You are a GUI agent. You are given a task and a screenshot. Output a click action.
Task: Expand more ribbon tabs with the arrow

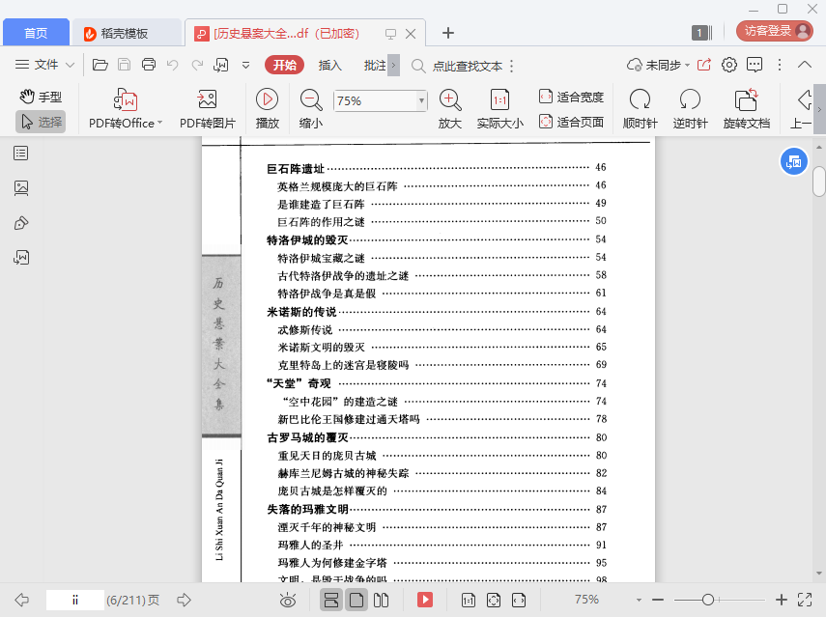(x=393, y=66)
